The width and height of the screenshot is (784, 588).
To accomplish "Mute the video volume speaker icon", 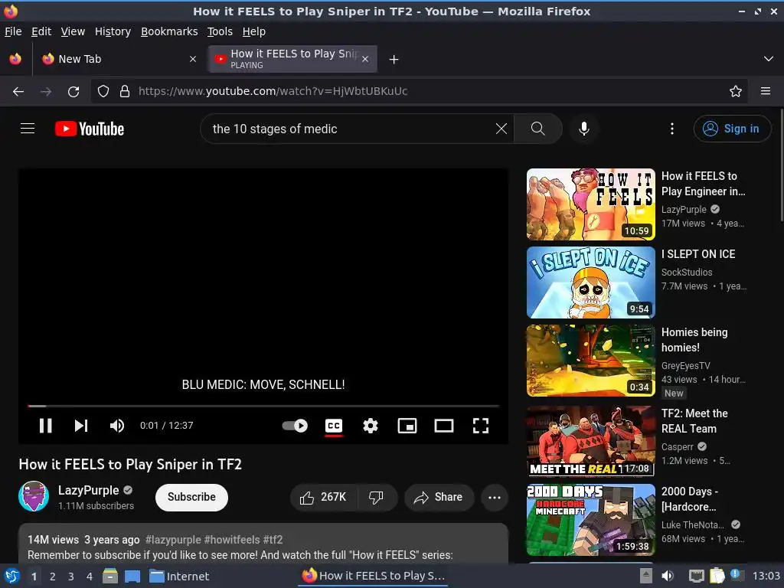I will [x=117, y=426].
